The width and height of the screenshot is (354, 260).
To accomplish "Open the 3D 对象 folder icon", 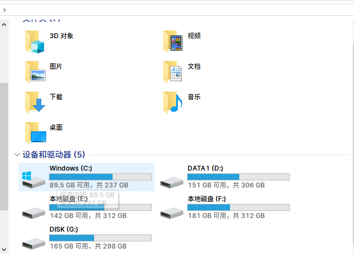I will [35, 42].
